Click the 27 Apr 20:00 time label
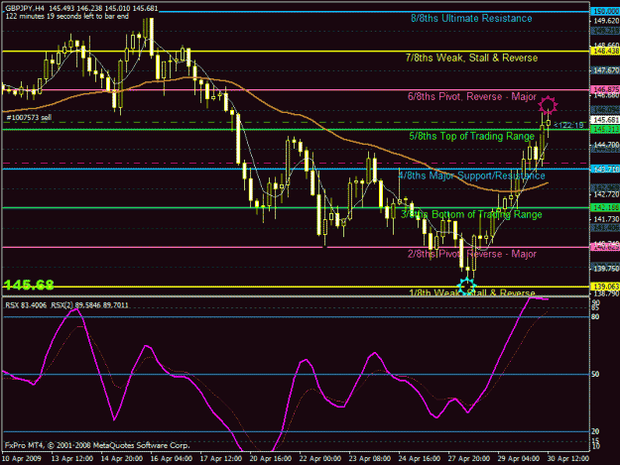Image resolution: width=620 pixels, height=465 pixels. [469, 459]
